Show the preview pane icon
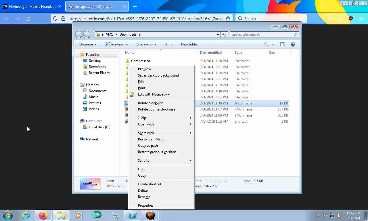This screenshot has width=368, height=221. 283,44
